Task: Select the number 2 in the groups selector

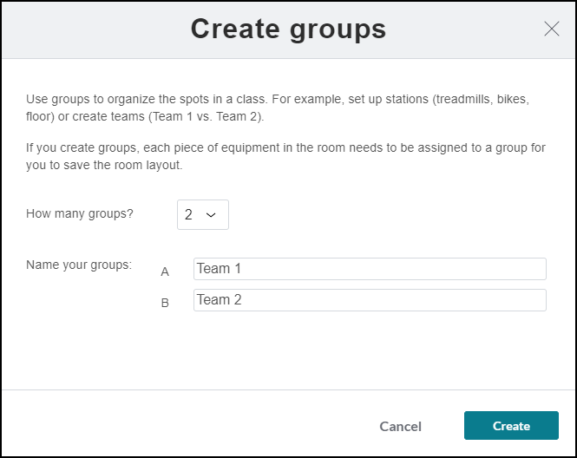Action: pyautogui.click(x=189, y=214)
